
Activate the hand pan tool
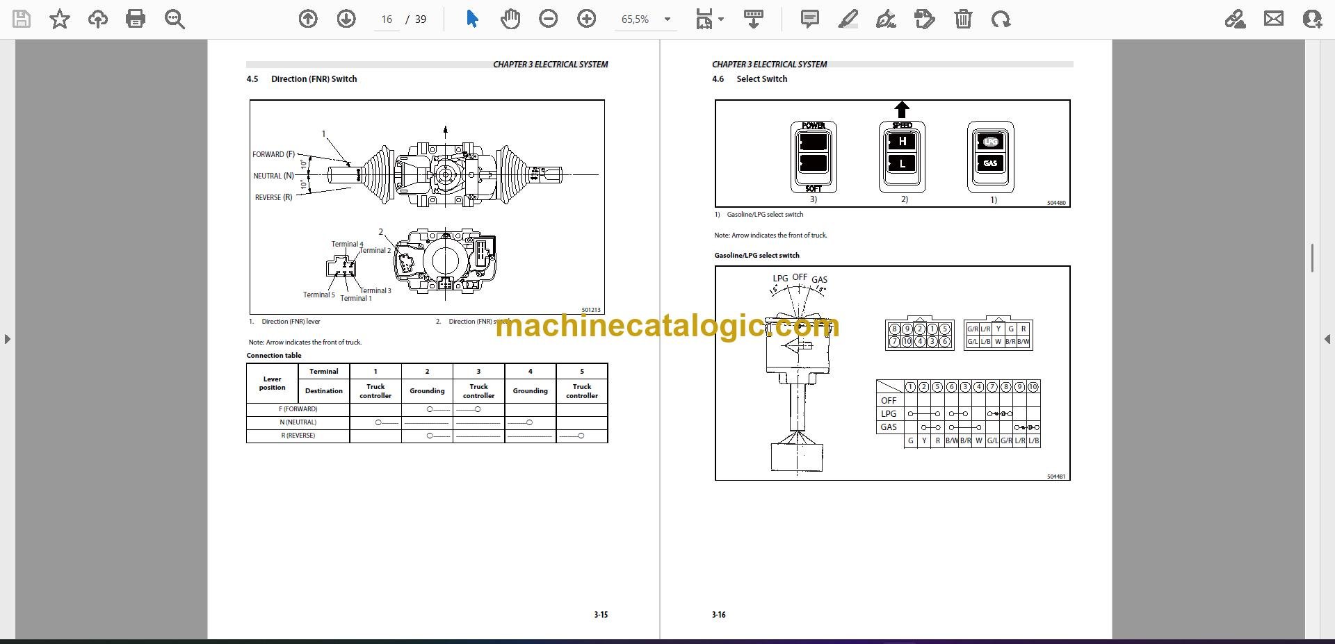510,19
